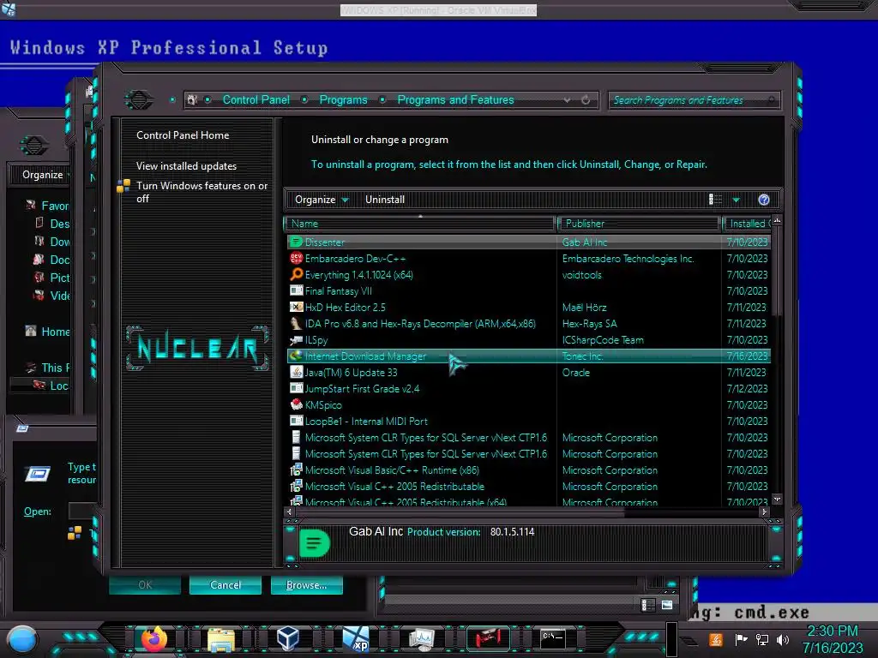Go to Control Panel breadcrumb

click(x=256, y=99)
